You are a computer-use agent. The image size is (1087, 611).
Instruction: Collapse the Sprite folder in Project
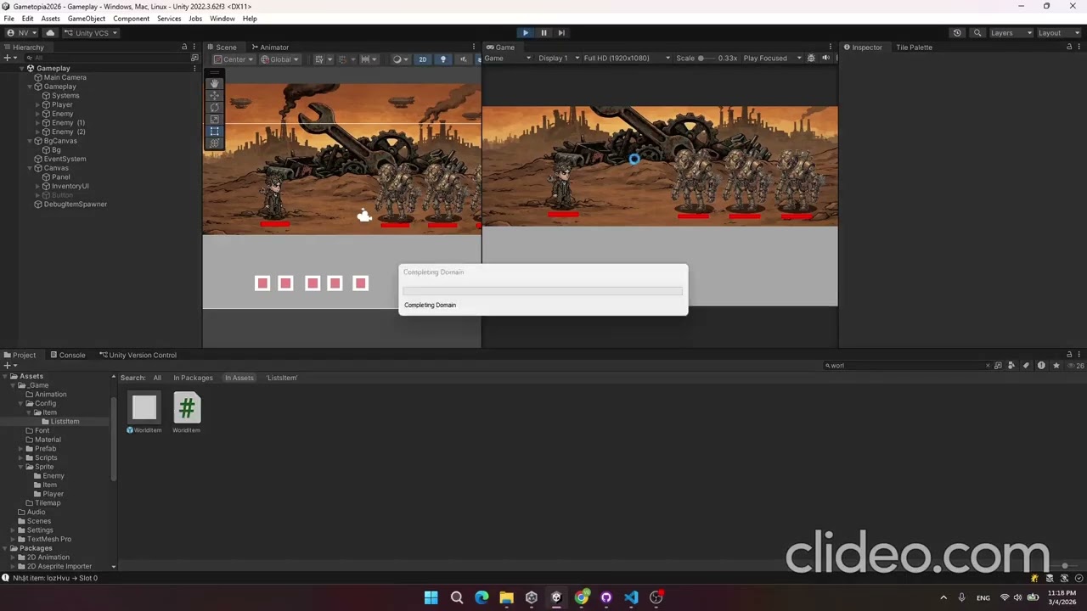tap(20, 467)
